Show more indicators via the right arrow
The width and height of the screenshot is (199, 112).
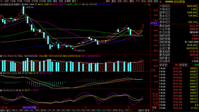[x=131, y=110]
